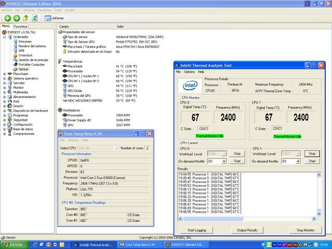The width and height of the screenshot is (332, 249).
Task: Open Help menu in Thermal Analysis Tool
Action: click(x=201, y=72)
